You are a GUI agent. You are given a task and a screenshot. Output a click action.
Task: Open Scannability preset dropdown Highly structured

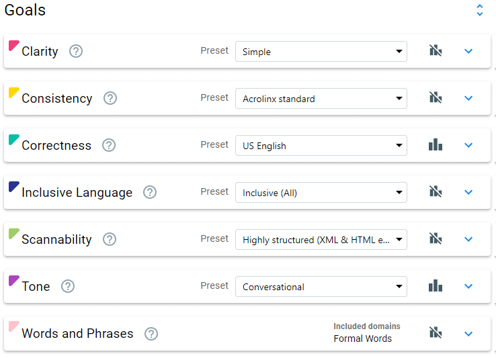click(x=321, y=239)
